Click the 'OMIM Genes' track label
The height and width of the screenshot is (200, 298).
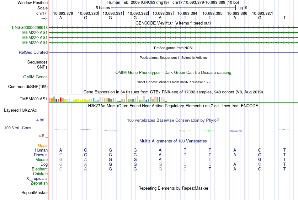35,77
